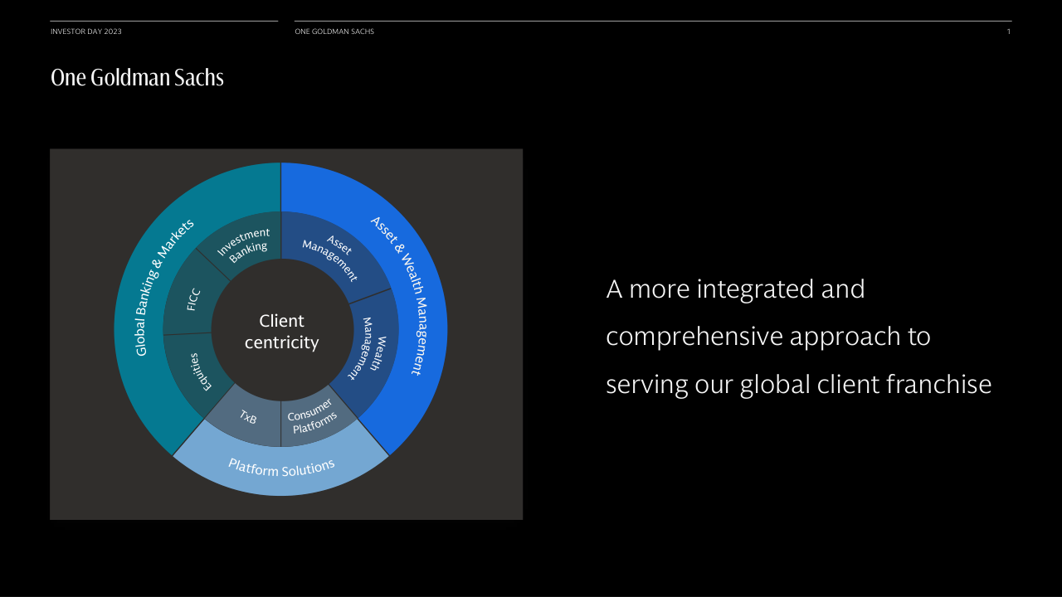
Task: Click the Asset Management inner segment
Action: point(329,257)
